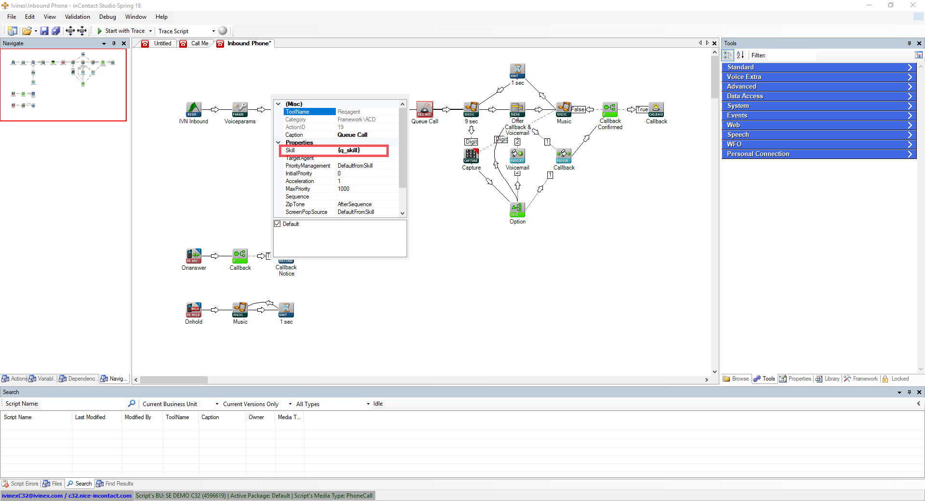The image size is (925, 501).
Task: Select the Callback Confirmed action icon
Action: (x=610, y=109)
